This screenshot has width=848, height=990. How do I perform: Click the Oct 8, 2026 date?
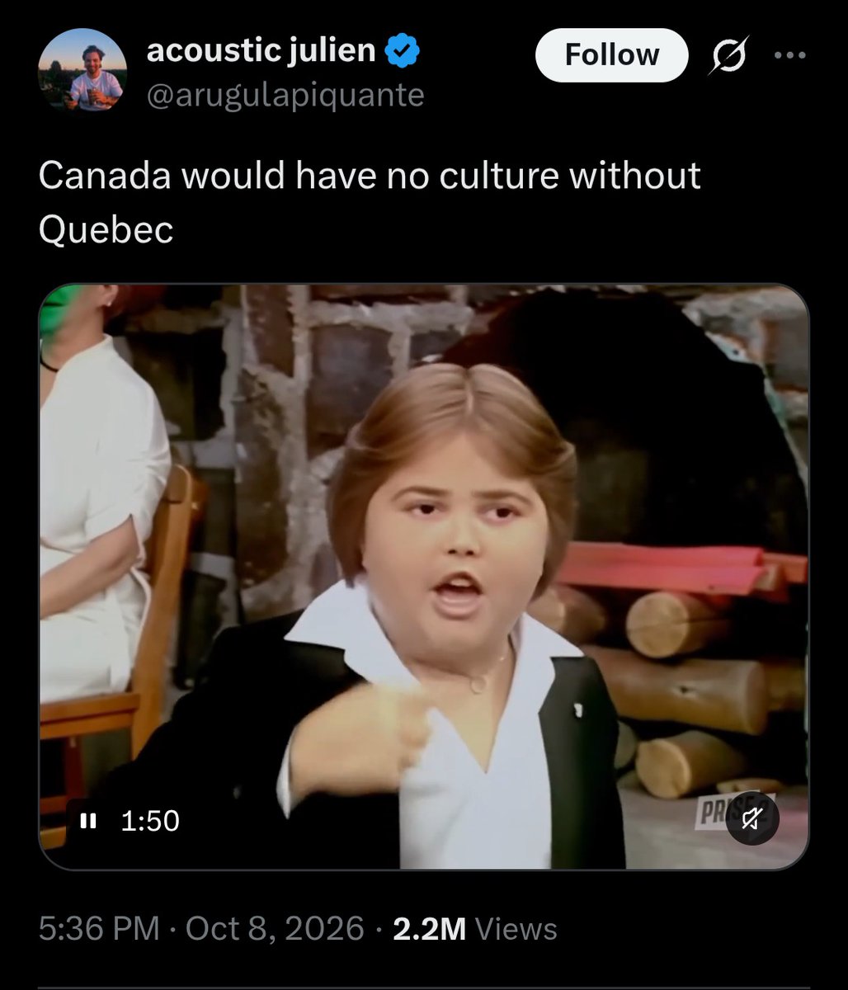pyautogui.click(x=275, y=928)
